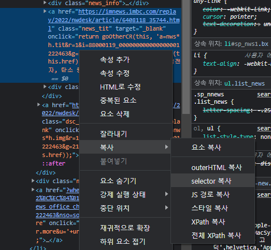Select '스타일 복사' submenu entry
The width and height of the screenshot is (271, 250).
212,208
